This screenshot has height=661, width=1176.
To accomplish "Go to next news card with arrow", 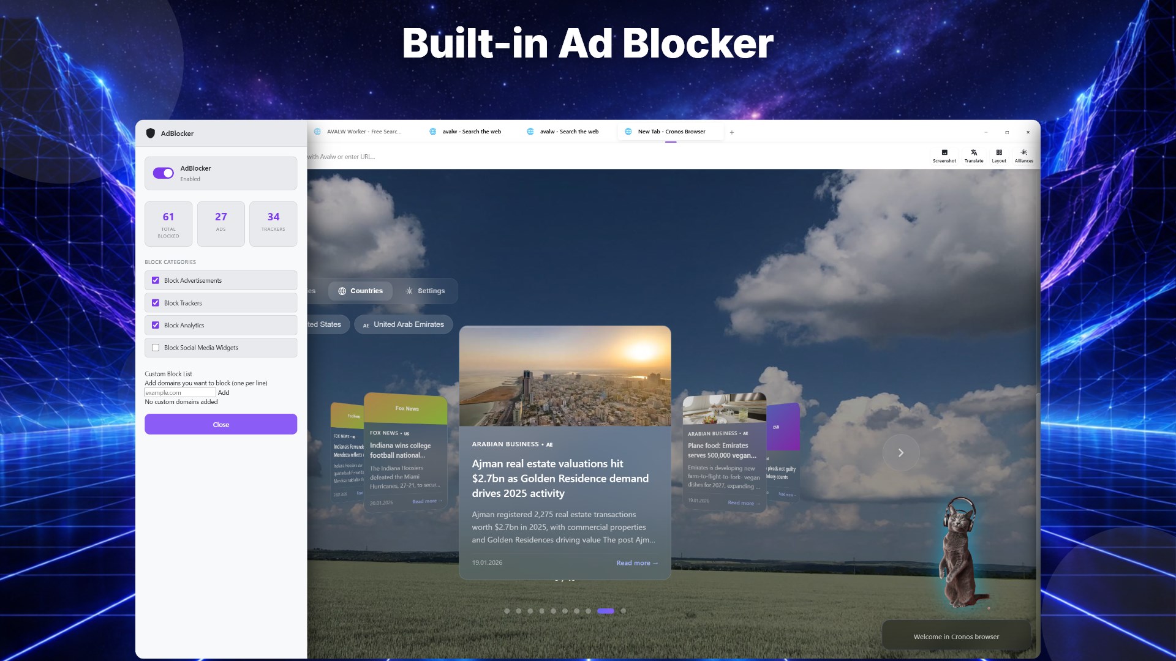I will [x=900, y=453].
